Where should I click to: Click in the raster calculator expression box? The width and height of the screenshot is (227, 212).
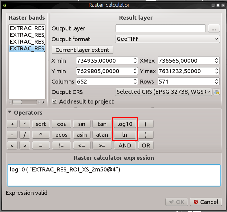click(x=114, y=175)
